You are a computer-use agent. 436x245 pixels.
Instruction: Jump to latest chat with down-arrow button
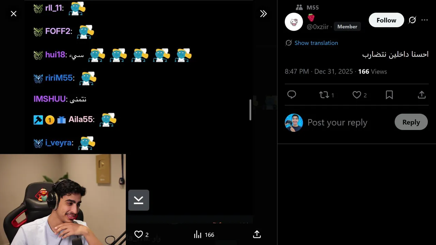click(139, 200)
